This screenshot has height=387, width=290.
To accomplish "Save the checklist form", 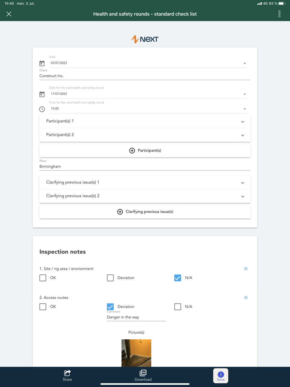I will tap(221, 376).
